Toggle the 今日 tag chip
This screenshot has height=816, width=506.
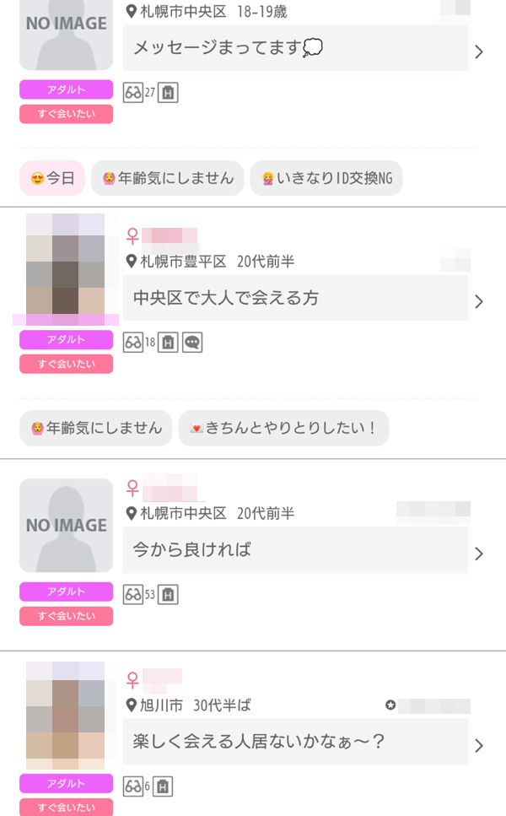52,178
